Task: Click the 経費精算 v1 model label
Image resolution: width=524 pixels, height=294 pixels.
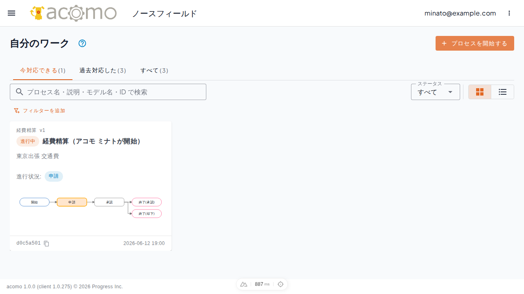Action: [31, 130]
